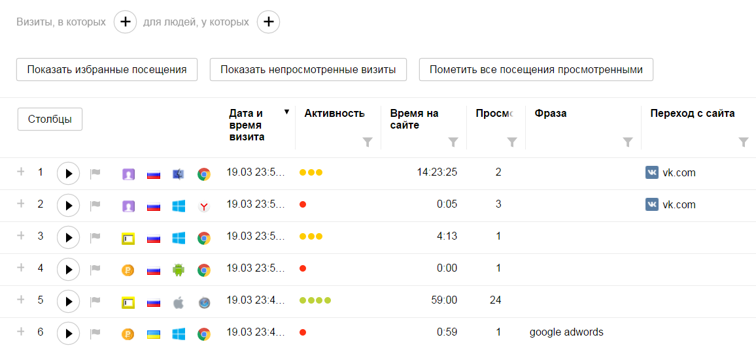756x348 pixels.
Task: Open filter for Активность column
Action: pos(368,142)
